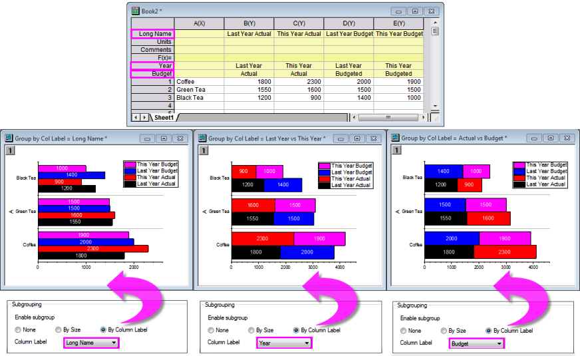This screenshot has height=356, width=580.
Task: Click the Comments row header
Action: [x=152, y=50]
